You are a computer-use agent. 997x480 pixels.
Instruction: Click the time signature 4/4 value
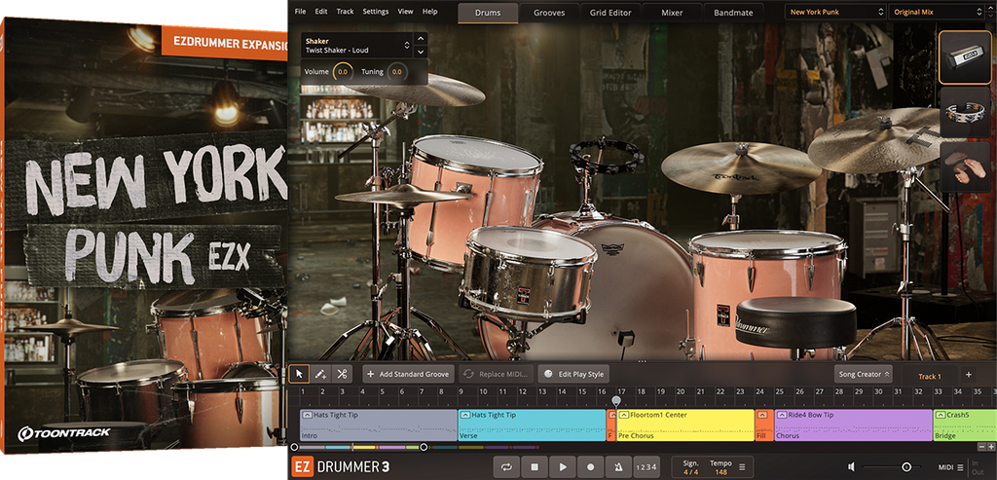[690, 472]
